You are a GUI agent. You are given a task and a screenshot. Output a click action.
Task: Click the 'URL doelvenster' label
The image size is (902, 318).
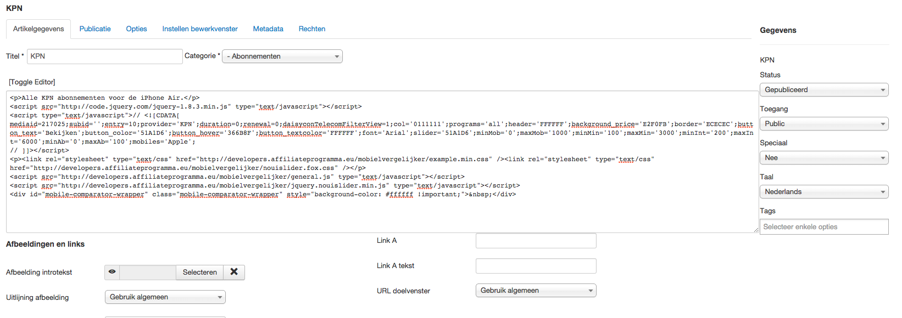(x=403, y=291)
